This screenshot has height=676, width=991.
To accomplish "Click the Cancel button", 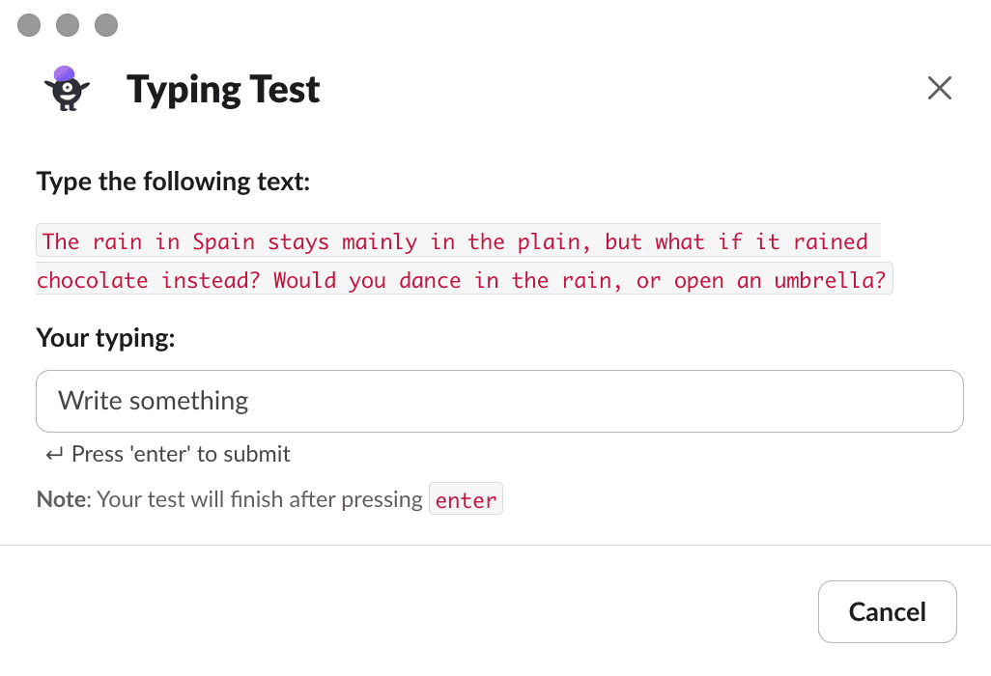I will pyautogui.click(x=888, y=611).
